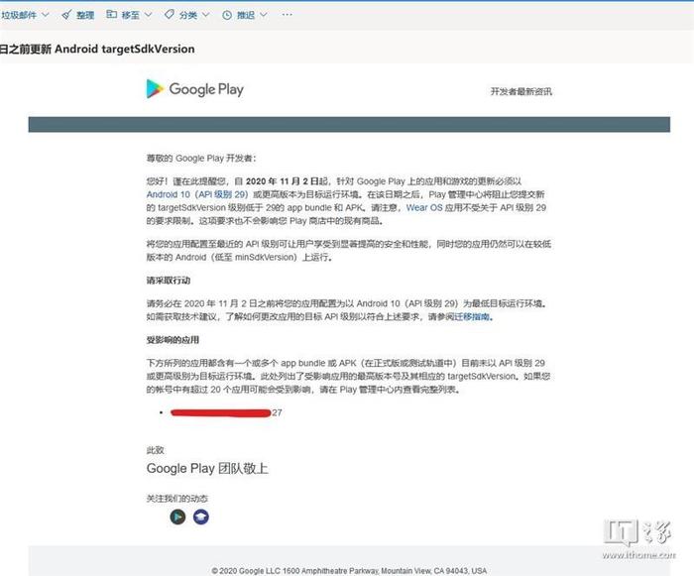Click the 移至 move-to folder icon
Viewport: 694px width, 576px height.
(111, 14)
